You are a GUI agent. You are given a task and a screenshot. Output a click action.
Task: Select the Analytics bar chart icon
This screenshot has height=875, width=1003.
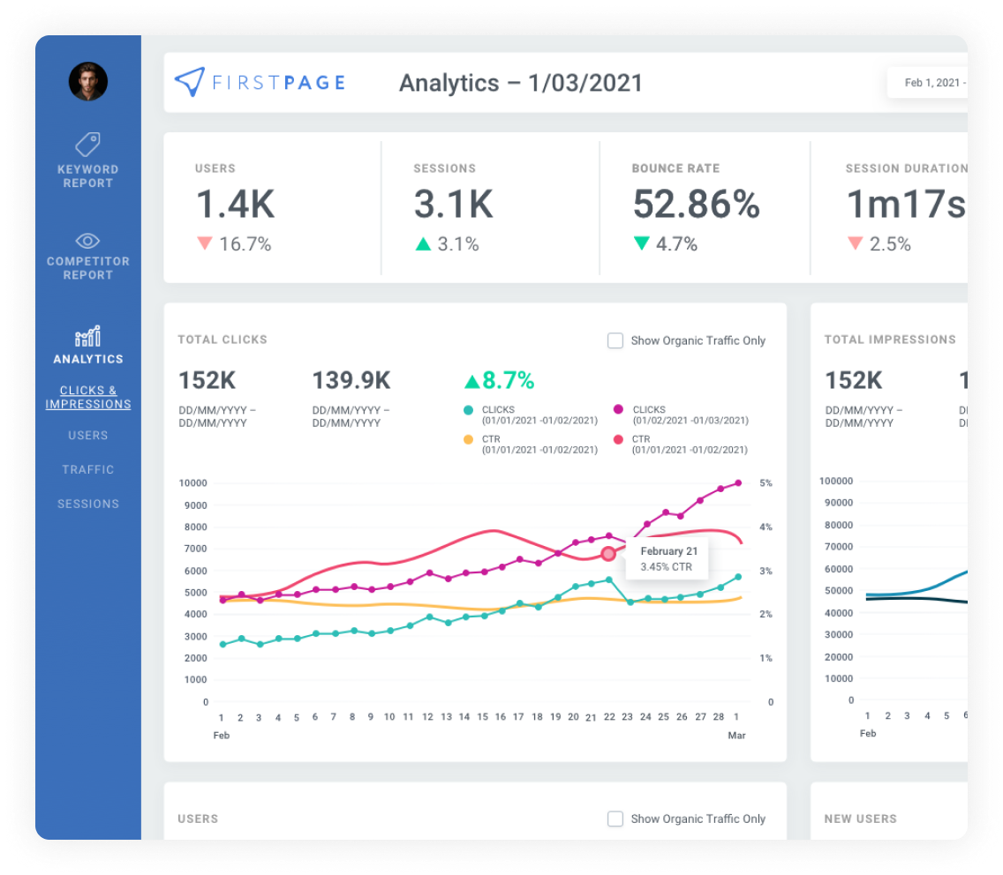(x=87, y=337)
